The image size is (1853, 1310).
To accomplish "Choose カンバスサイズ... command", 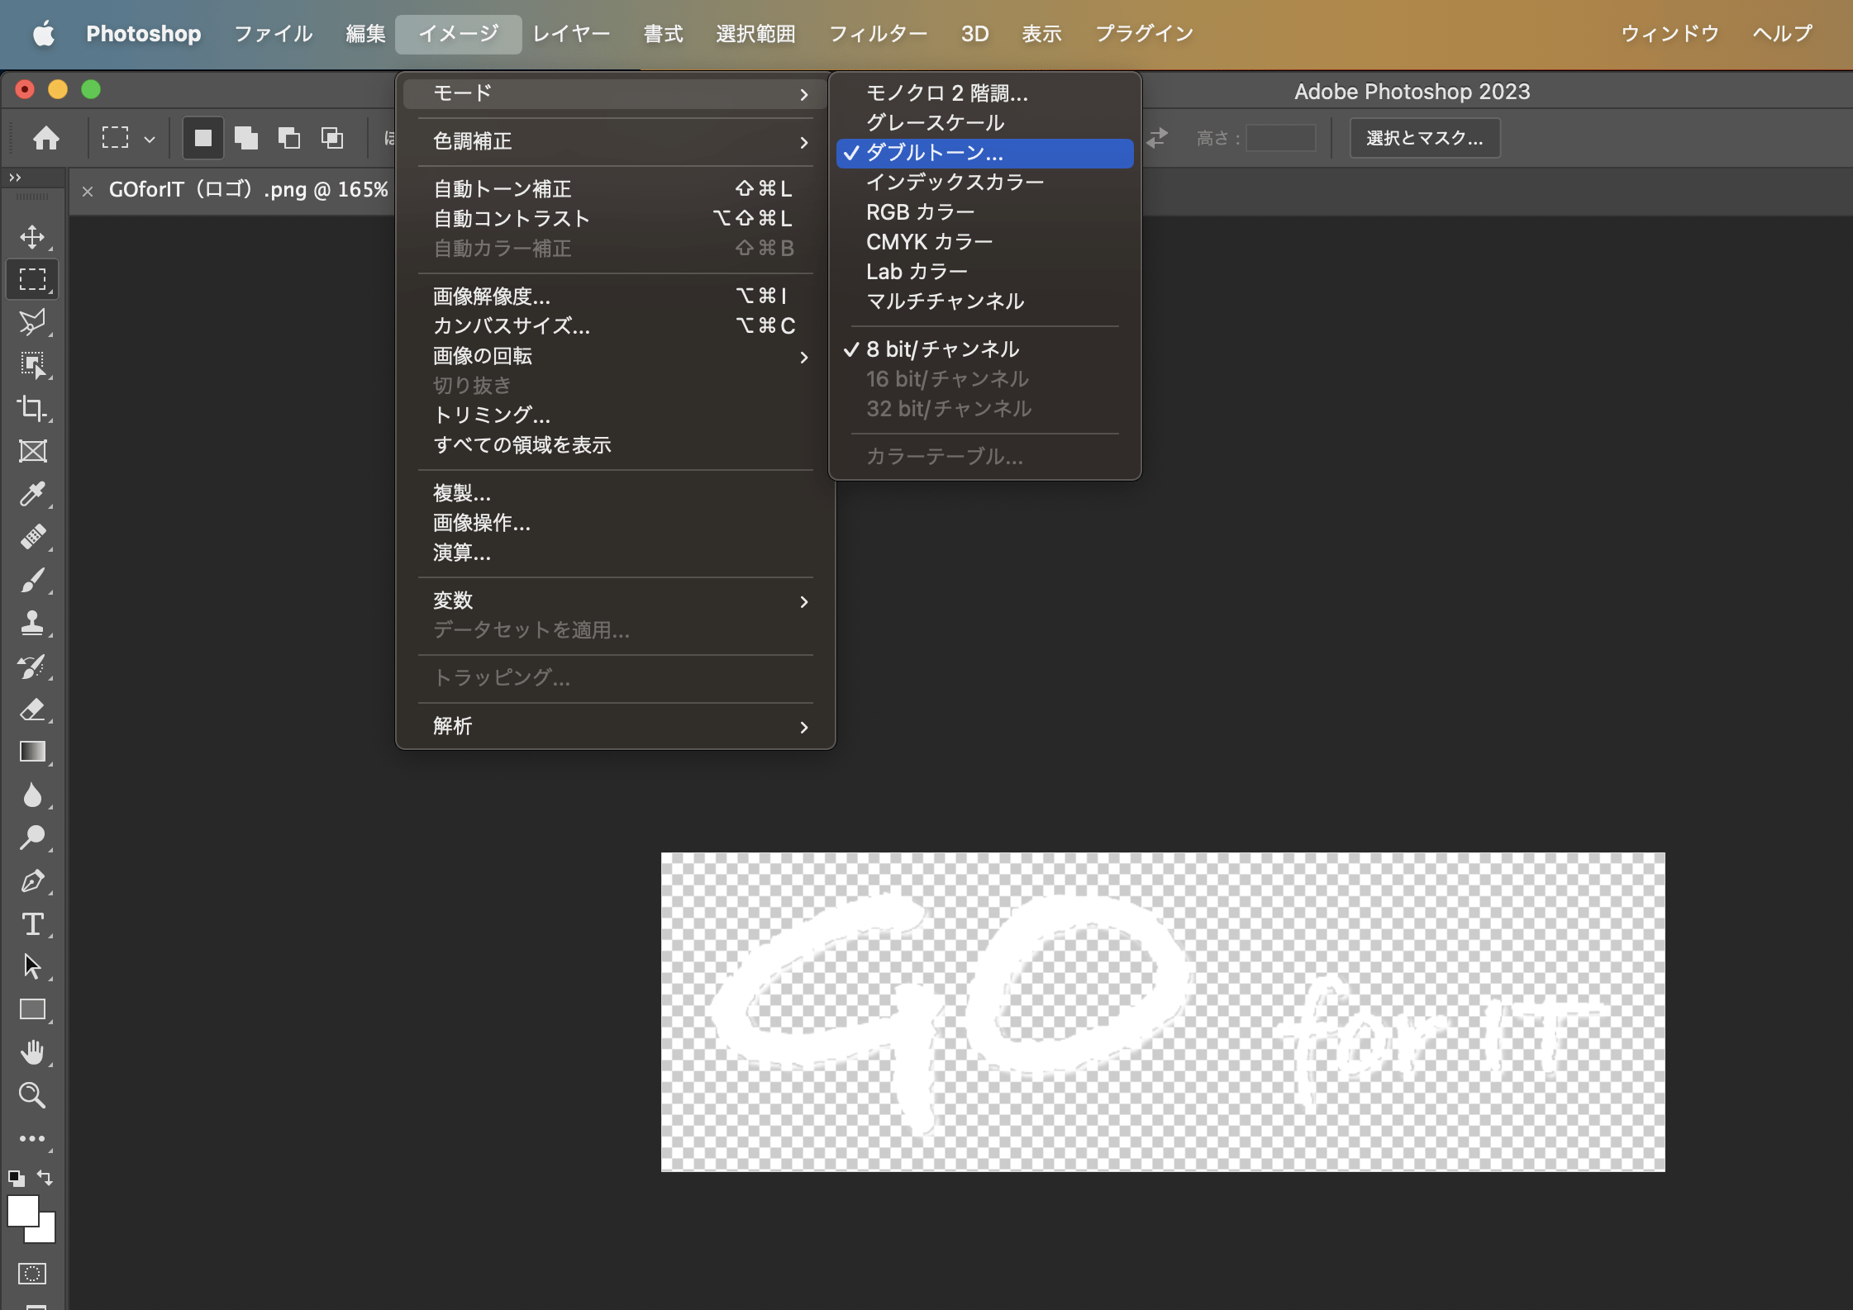I will point(616,326).
